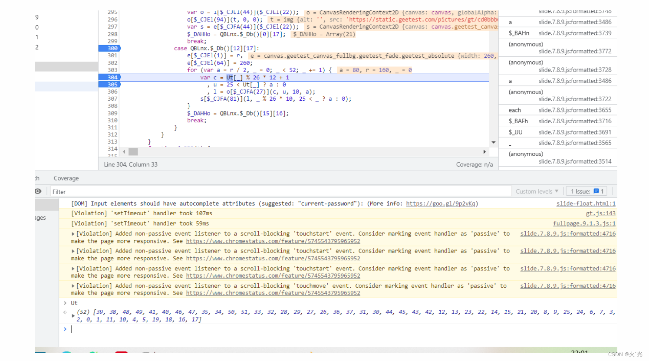
Task: Select anonymous frame at formatted:3722
Action: [558, 95]
